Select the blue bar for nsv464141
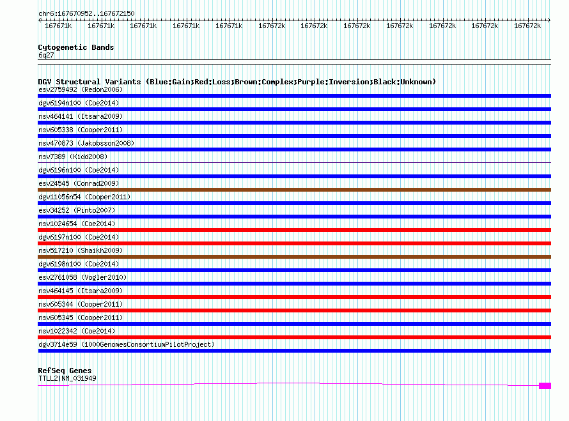 coord(294,123)
